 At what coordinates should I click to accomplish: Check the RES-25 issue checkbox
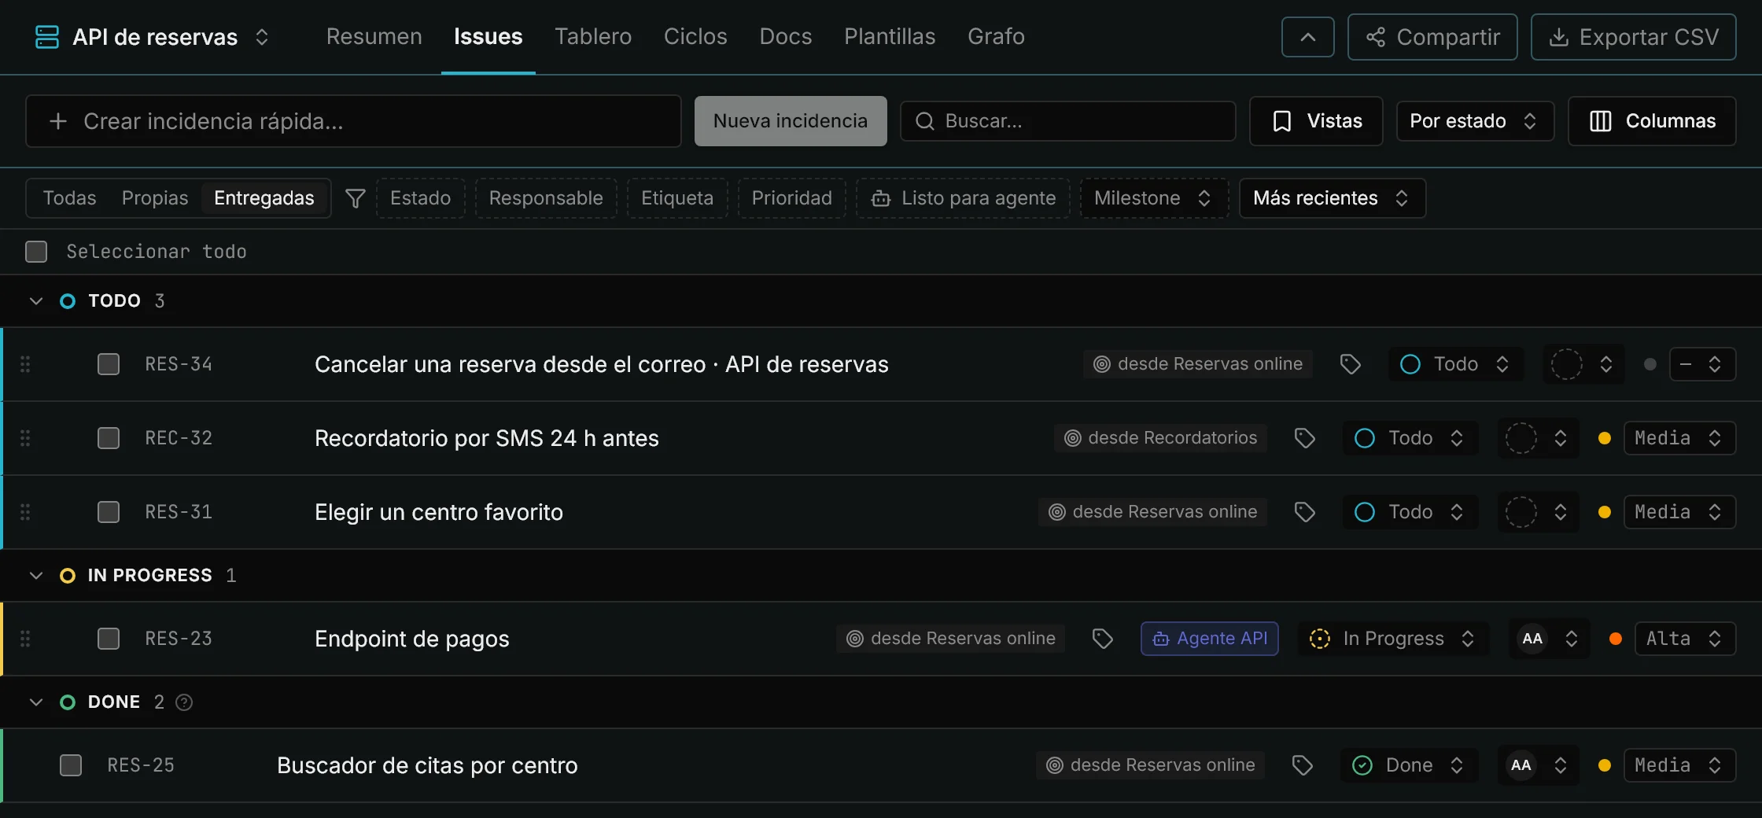point(71,765)
